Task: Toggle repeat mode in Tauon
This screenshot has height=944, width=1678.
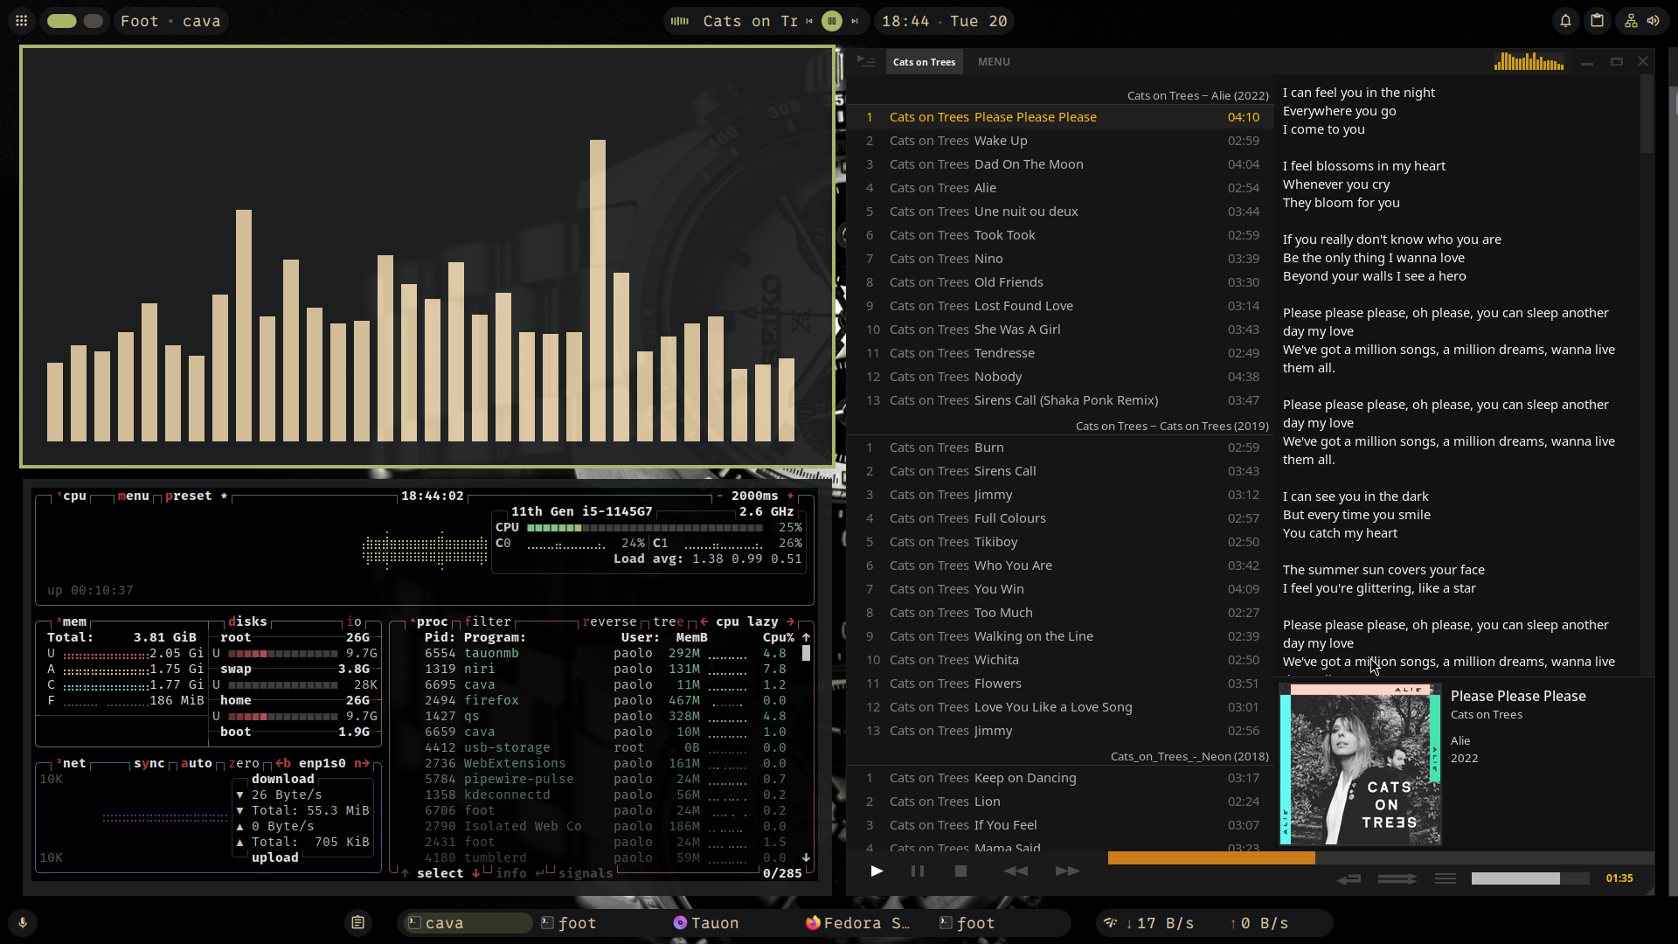Action: coord(1349,878)
